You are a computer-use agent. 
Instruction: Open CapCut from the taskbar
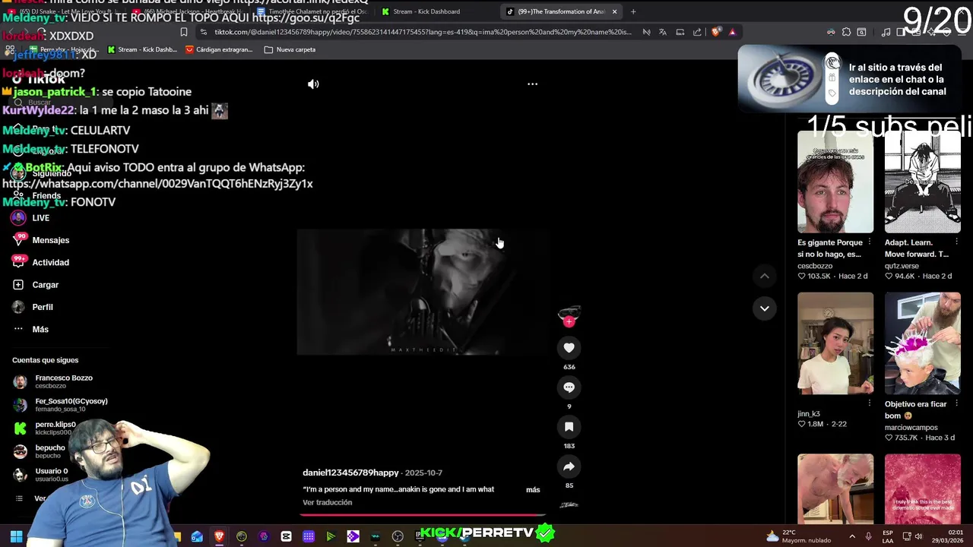pyautogui.click(x=286, y=536)
